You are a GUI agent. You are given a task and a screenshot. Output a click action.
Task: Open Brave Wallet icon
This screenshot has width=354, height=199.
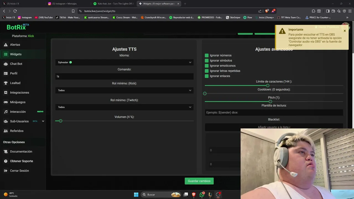(333, 11)
